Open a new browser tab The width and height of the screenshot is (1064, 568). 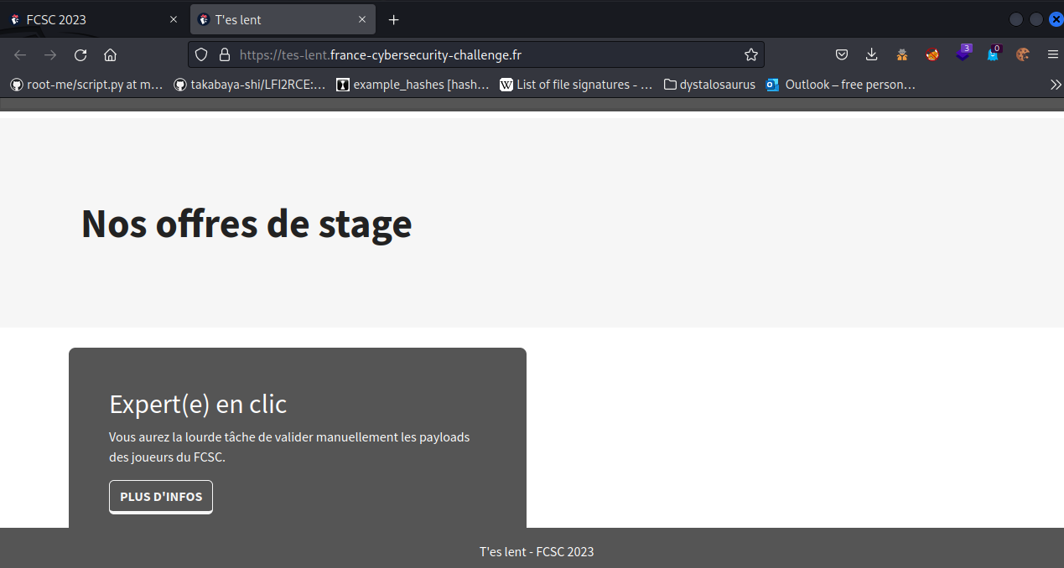pos(394,20)
